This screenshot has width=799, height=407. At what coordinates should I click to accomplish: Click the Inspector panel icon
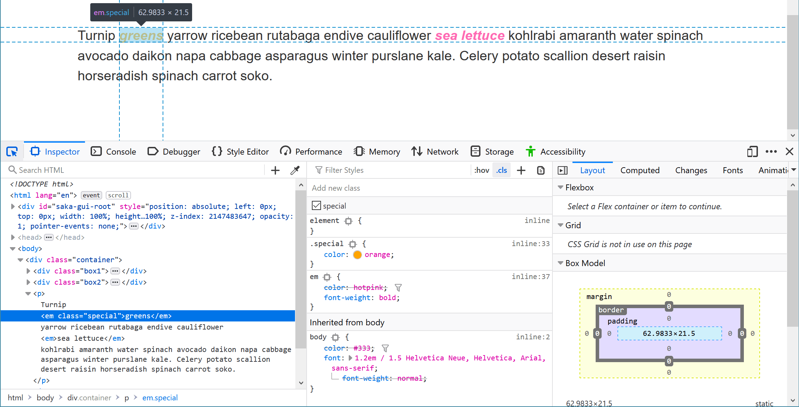[x=35, y=151]
